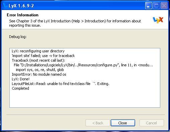Click the Close button in the dialog
Screen dimensions: 170x132
123,123
